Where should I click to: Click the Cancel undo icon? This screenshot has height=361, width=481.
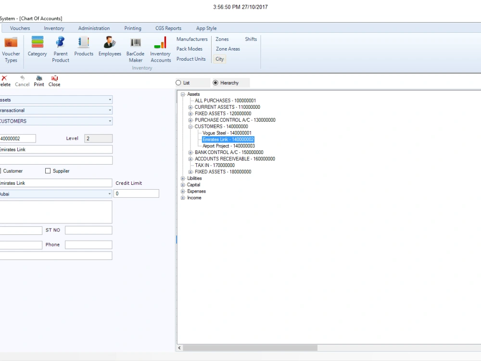click(22, 78)
